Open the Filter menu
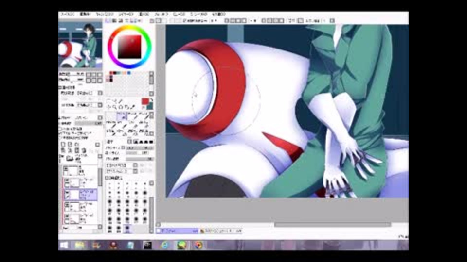The height and width of the screenshot is (262, 467). [x=161, y=14]
